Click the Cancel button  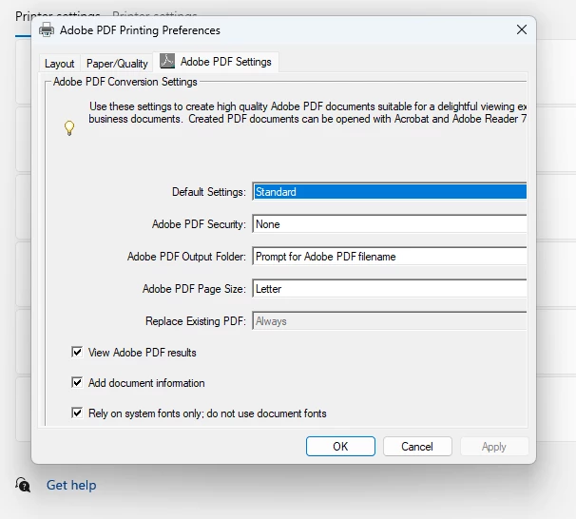[417, 446]
